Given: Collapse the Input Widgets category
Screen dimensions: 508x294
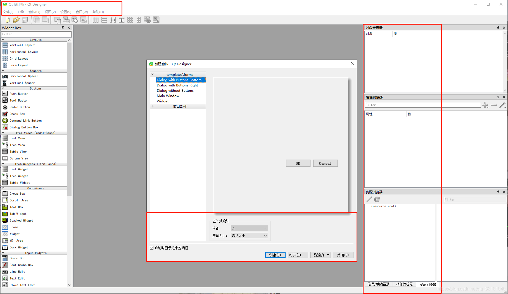Looking at the screenshot, I should click(3, 253).
